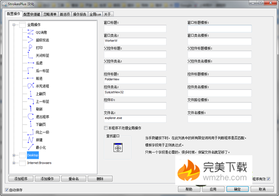279x196 pixels.
Task: Focus the 控件标题 field containing FolderView
Action: (135, 80)
